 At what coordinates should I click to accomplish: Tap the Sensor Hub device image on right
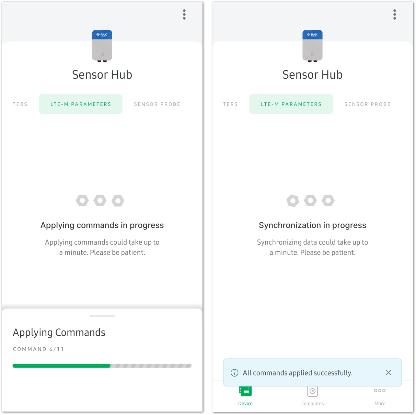pyautogui.click(x=312, y=46)
